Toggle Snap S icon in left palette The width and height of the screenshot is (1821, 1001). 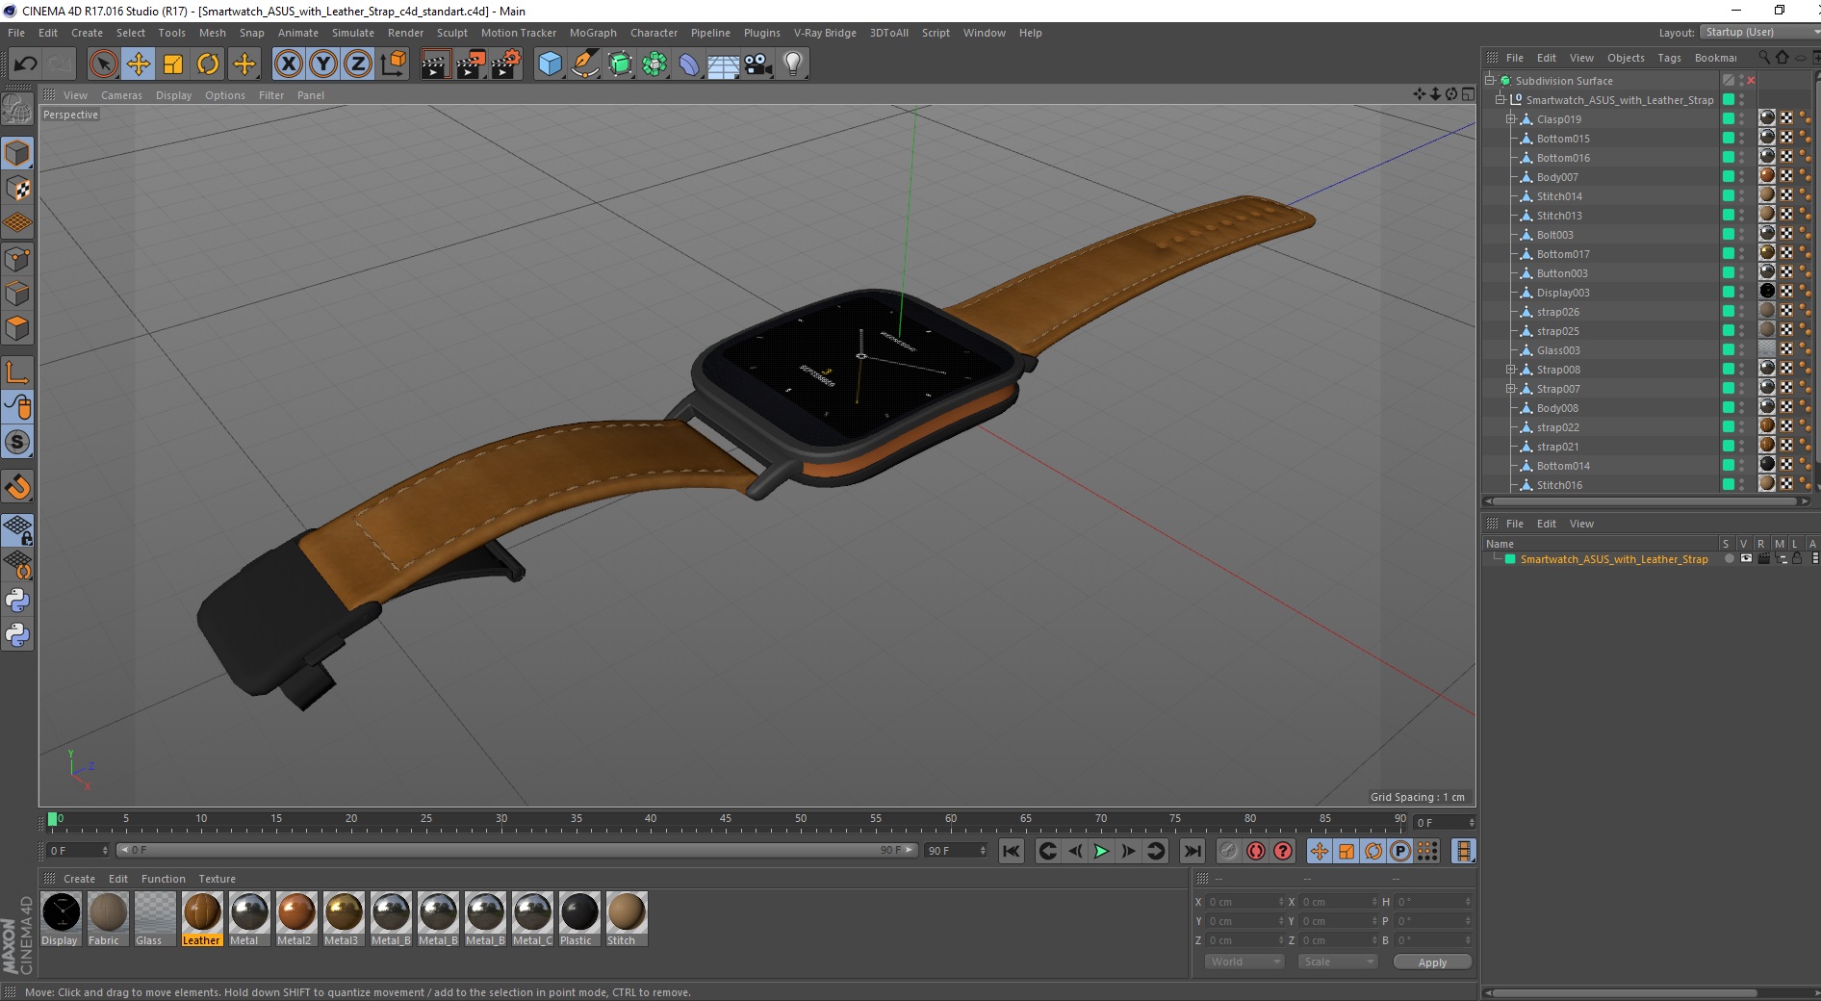coord(17,442)
